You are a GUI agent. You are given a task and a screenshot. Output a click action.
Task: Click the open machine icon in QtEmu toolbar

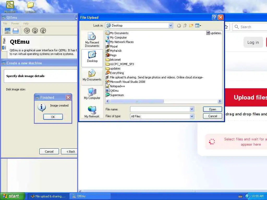(16, 31)
